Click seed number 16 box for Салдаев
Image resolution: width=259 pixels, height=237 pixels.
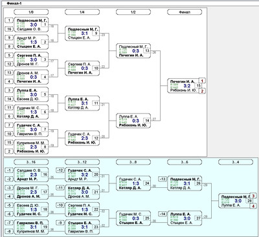pos(9,29)
